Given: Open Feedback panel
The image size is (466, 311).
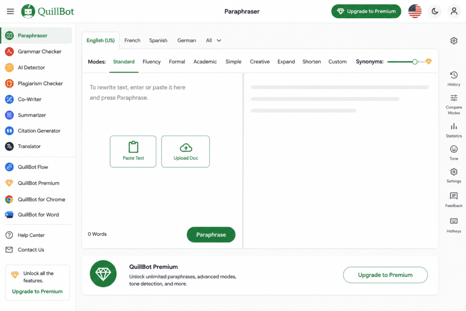Looking at the screenshot, I should pyautogui.click(x=454, y=200).
